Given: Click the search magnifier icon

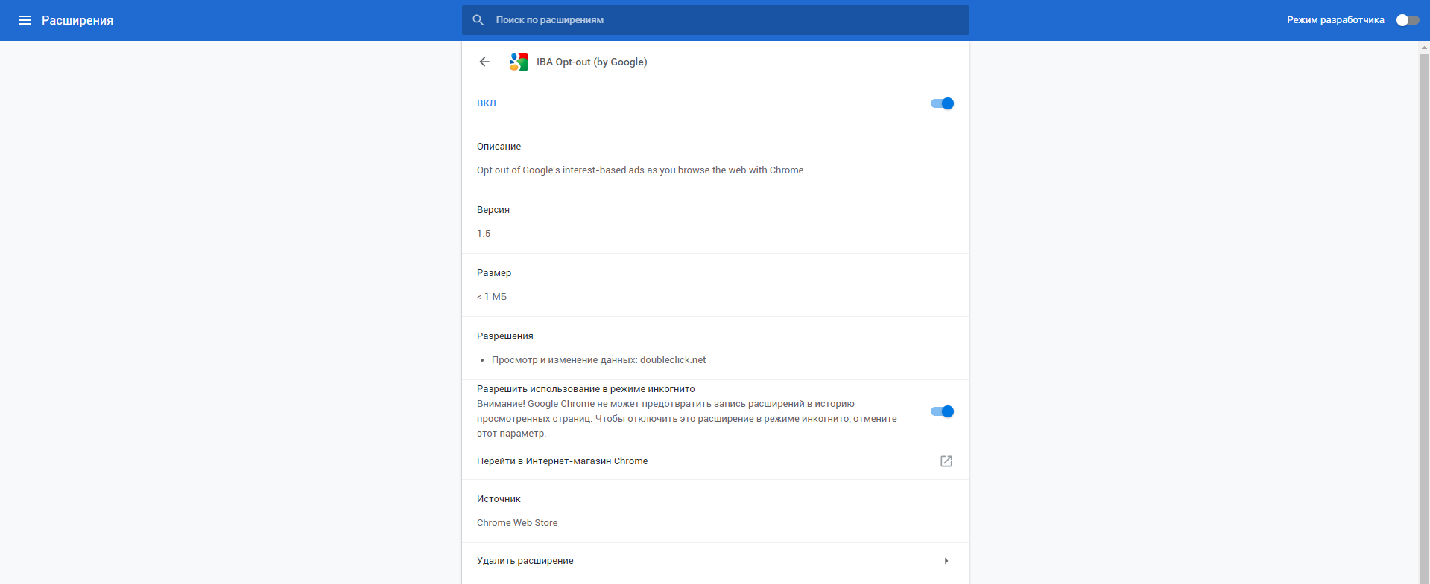Looking at the screenshot, I should pyautogui.click(x=478, y=20).
